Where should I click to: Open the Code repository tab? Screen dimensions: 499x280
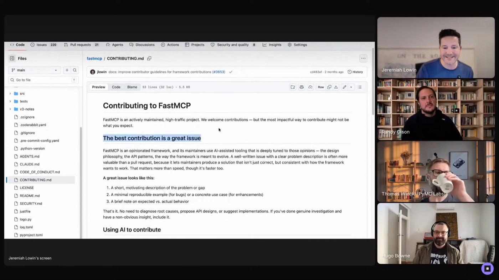(x=17, y=45)
